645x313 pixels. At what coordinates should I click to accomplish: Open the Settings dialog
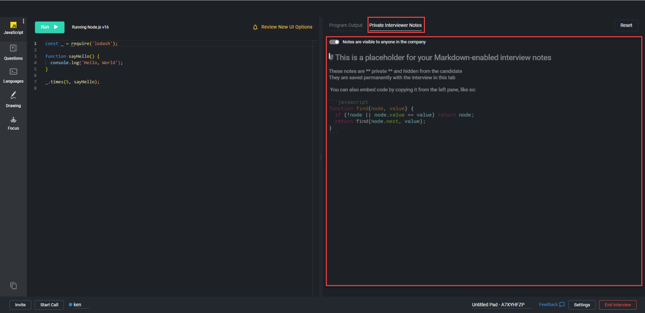[582, 305]
